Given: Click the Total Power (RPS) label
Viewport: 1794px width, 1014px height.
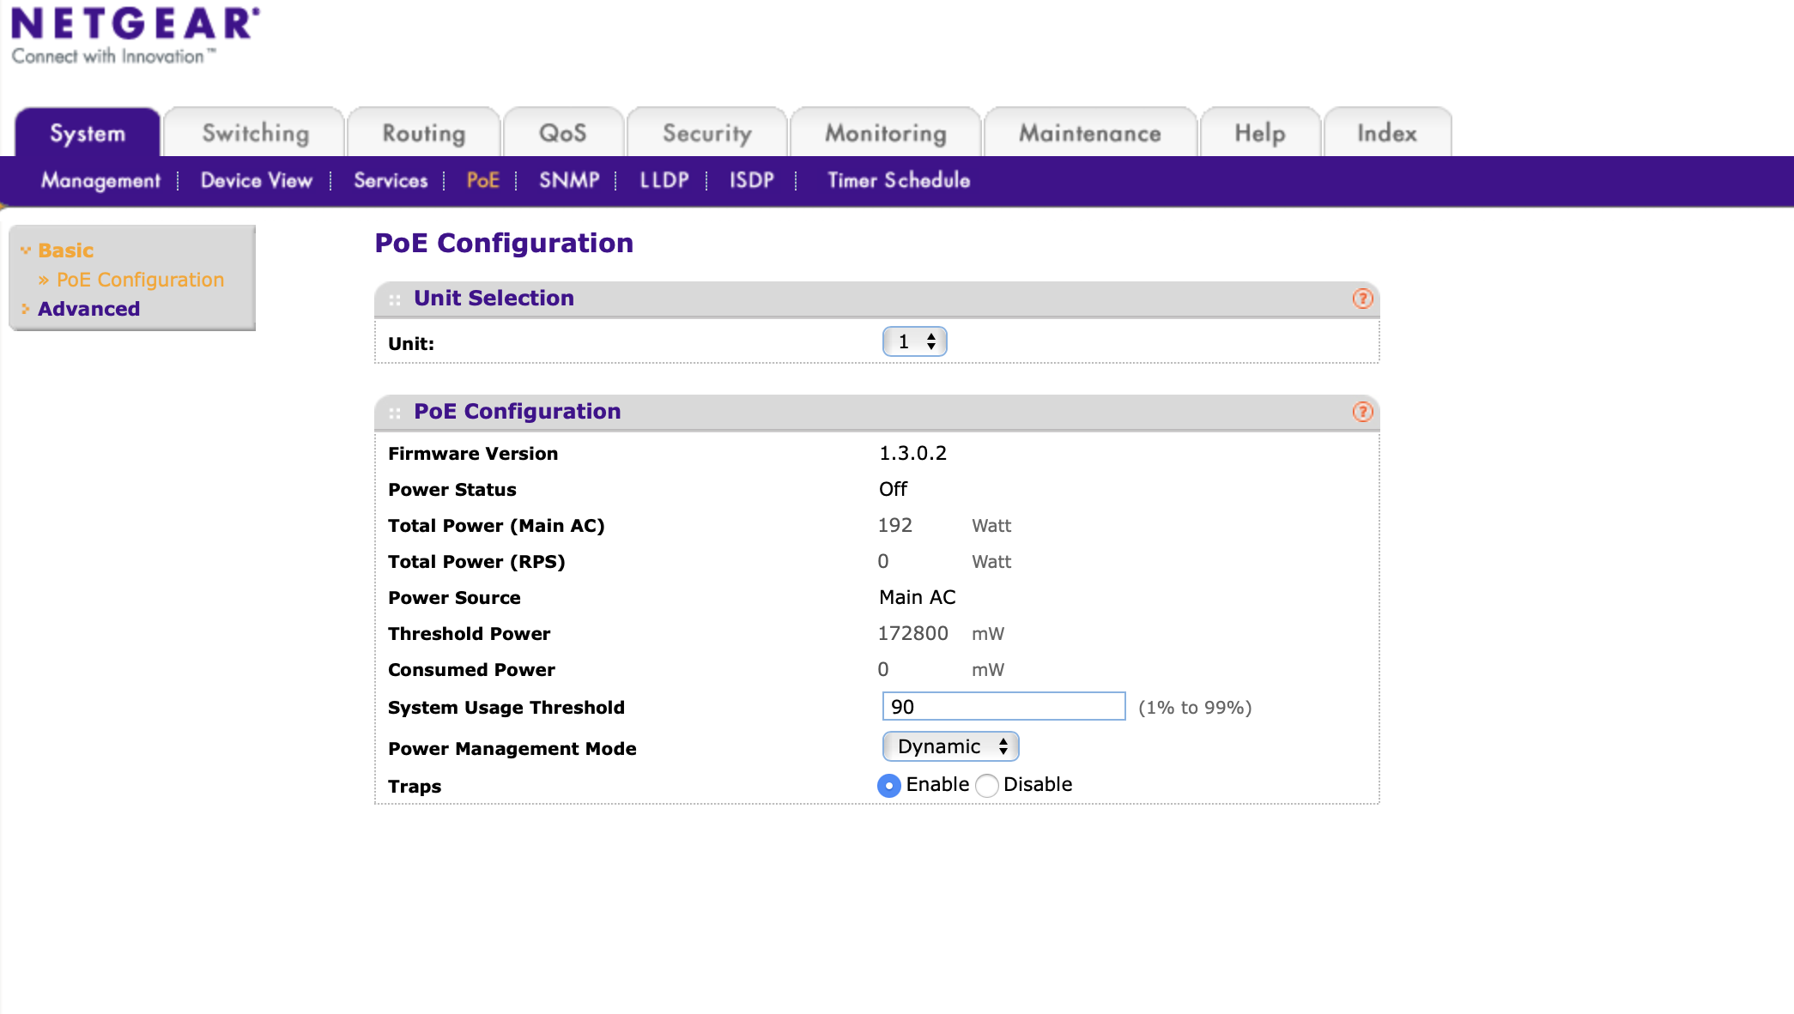Looking at the screenshot, I should pyautogui.click(x=476, y=562).
